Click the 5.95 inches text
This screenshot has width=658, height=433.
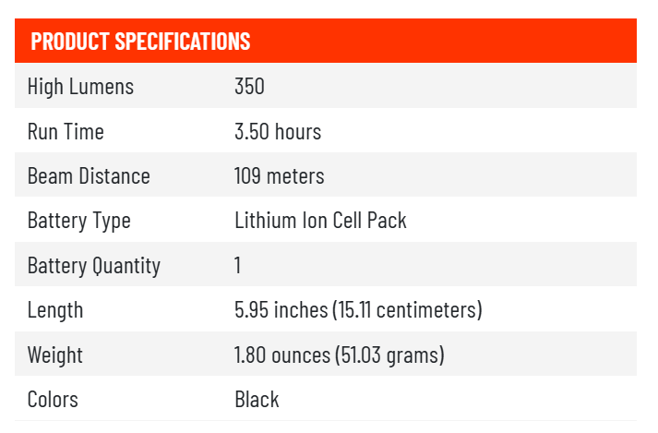(281, 310)
